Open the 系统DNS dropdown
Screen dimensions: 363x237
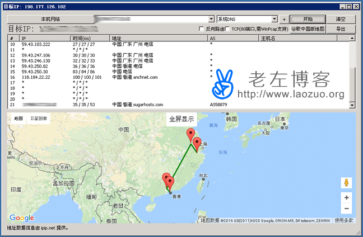click(274, 19)
